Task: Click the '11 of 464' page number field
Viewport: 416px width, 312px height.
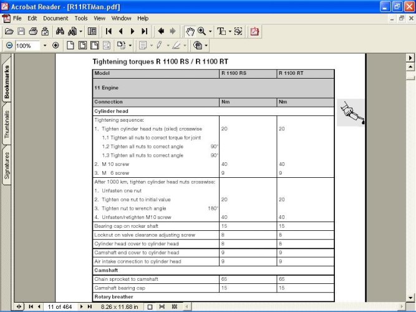Action: coord(60,307)
